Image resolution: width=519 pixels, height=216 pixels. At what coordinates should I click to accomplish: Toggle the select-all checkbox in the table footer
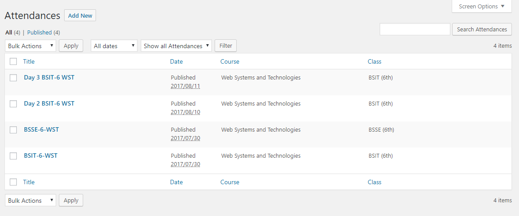pyautogui.click(x=13, y=182)
